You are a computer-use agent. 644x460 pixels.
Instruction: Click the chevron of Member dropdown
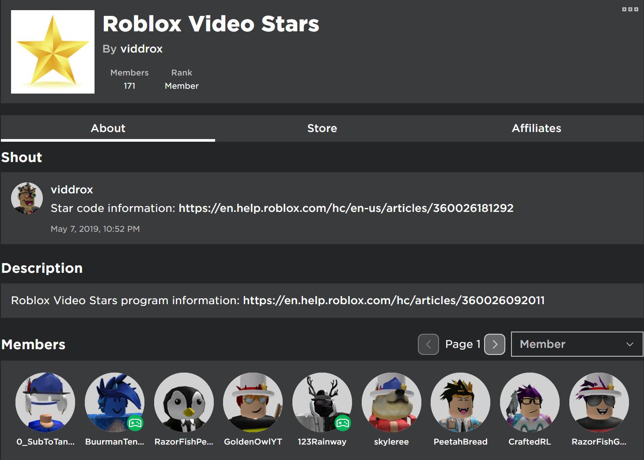click(x=630, y=344)
